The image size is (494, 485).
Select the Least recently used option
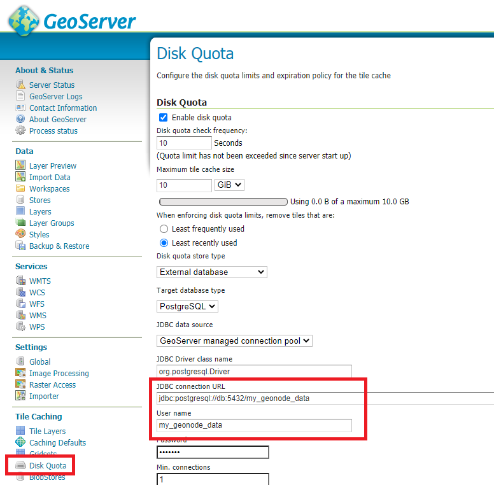coord(164,243)
